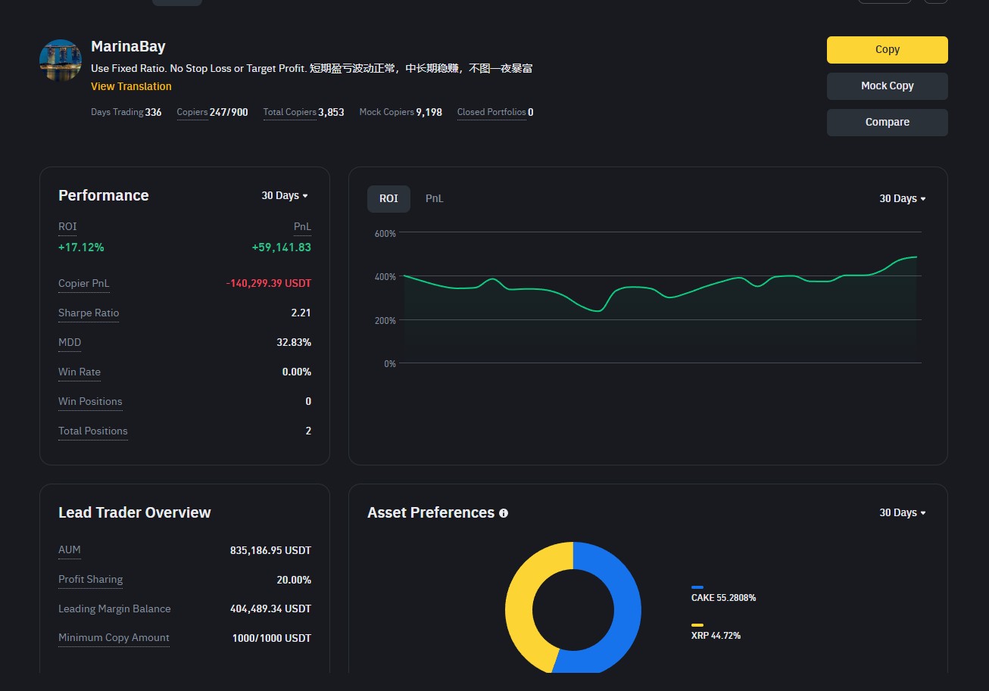Click the +17.12% ROI value
Screen dimensions: 989x691
[81, 247]
